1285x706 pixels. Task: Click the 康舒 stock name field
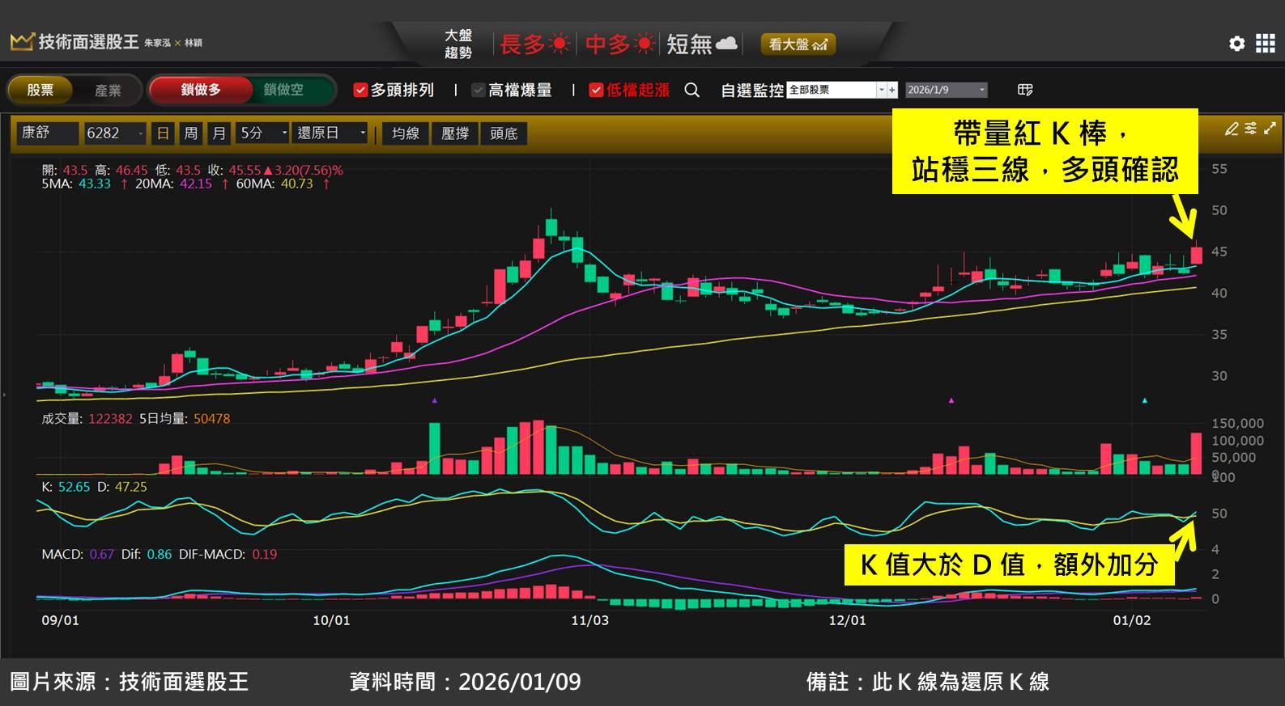tap(48, 133)
